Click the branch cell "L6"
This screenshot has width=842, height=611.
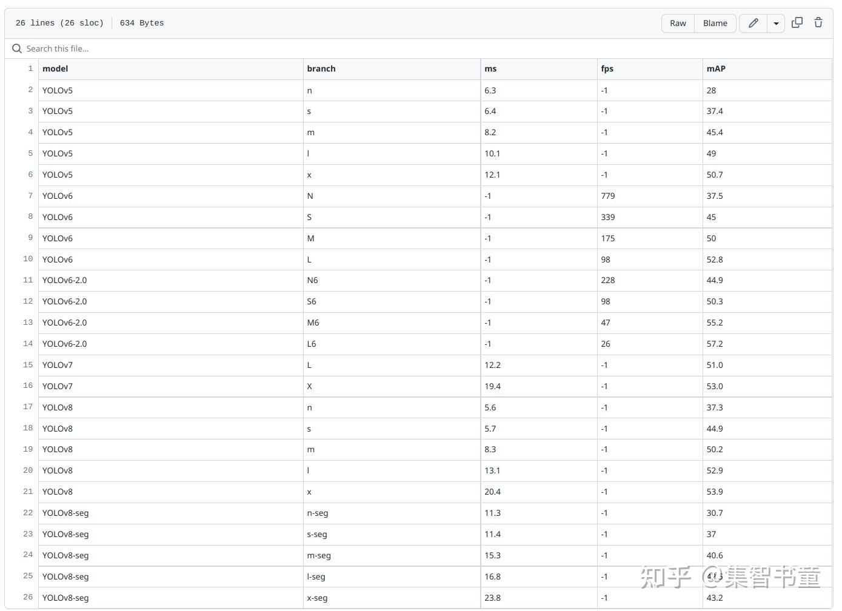312,344
